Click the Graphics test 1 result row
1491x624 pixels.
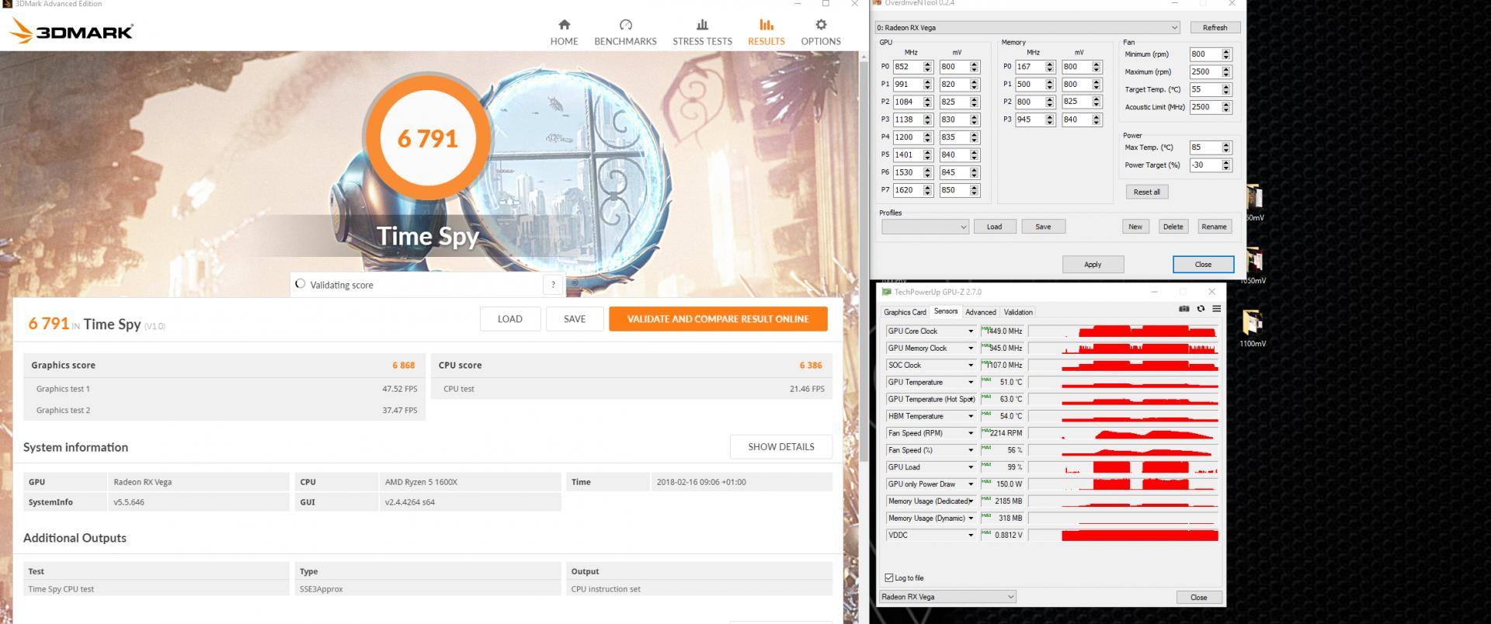(226, 389)
